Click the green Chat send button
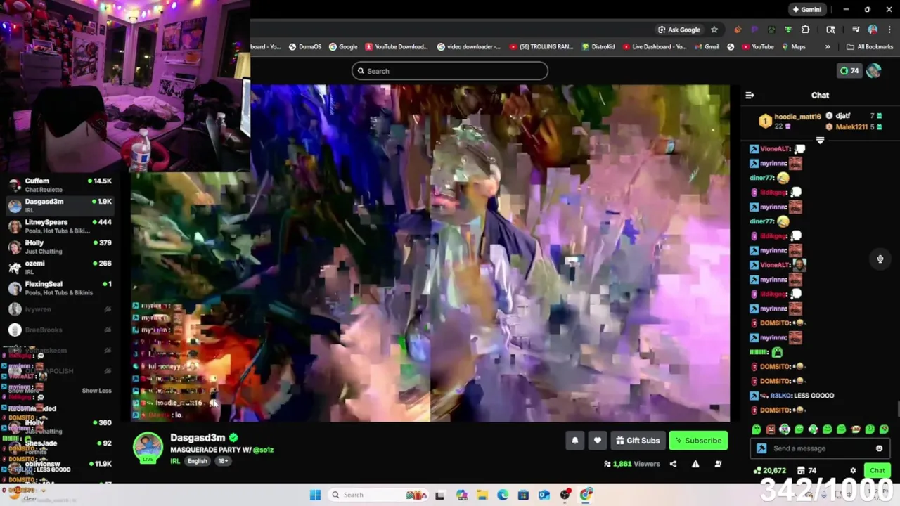 pyautogui.click(x=877, y=471)
